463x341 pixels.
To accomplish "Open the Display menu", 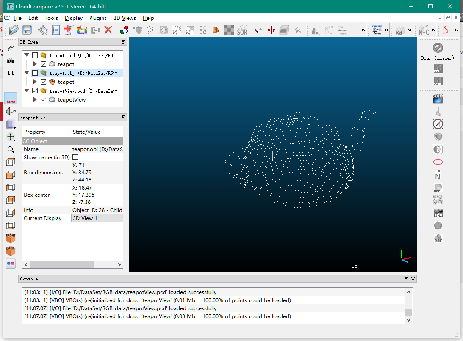I will click(74, 18).
